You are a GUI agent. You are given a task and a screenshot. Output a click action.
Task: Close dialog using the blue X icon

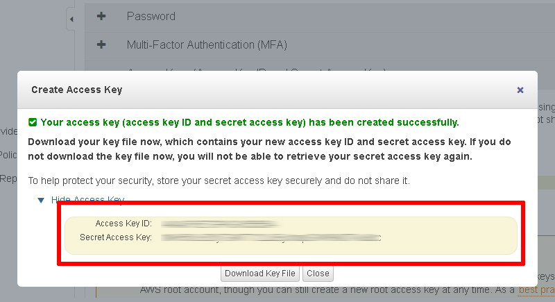coord(520,90)
